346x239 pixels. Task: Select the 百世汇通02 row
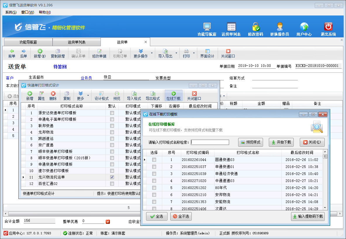click(x=81, y=183)
